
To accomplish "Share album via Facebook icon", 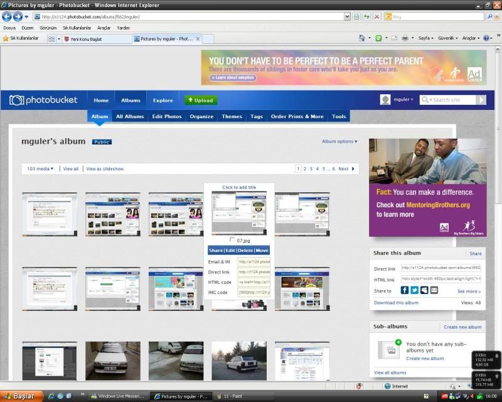I will click(x=404, y=290).
